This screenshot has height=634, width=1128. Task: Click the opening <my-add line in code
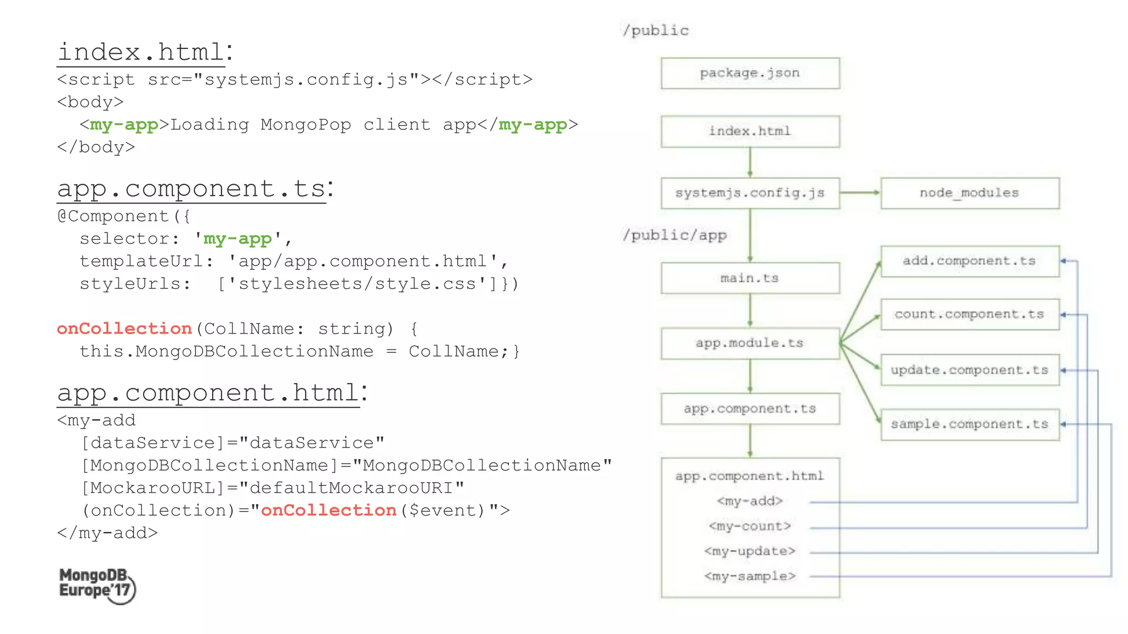[x=96, y=420]
